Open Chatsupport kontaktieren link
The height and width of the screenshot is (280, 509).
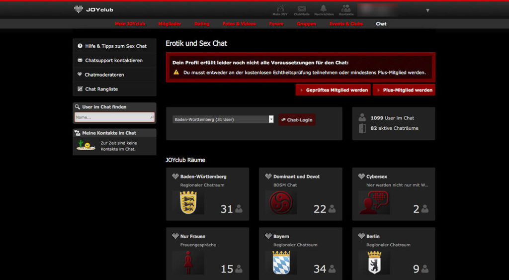point(114,60)
